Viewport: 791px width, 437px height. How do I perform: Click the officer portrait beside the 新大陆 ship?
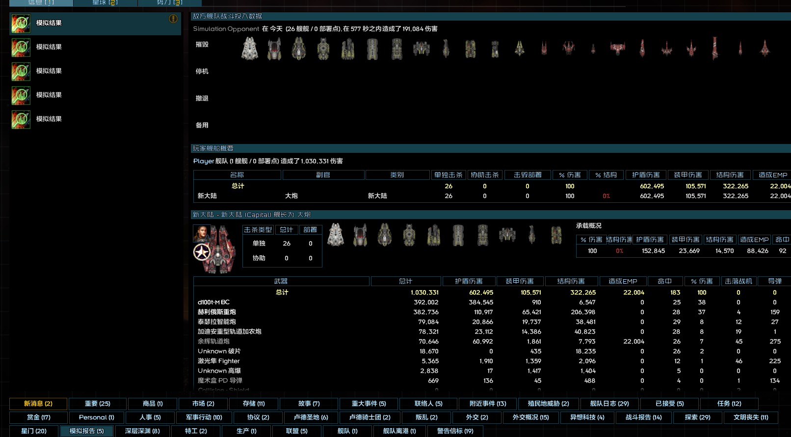[x=201, y=233]
